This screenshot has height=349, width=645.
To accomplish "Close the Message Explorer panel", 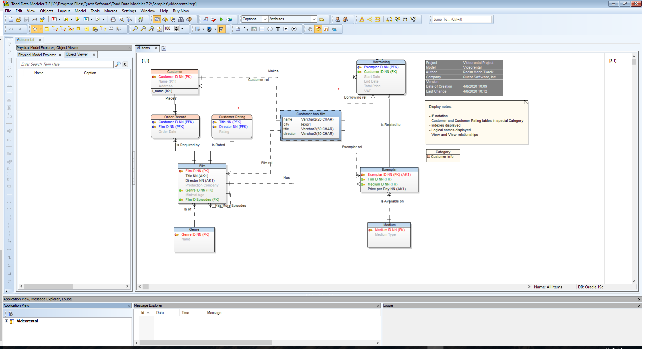I will [x=378, y=306].
